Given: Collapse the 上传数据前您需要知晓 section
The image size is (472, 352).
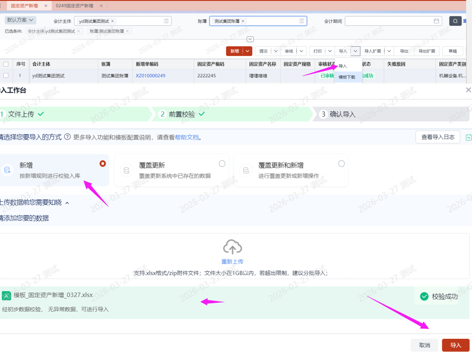Looking at the screenshot, I should pos(67,203).
